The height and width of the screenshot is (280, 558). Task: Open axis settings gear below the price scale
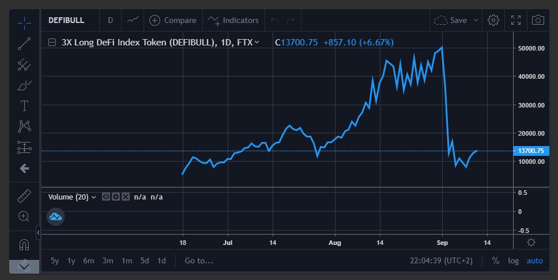pyautogui.click(x=531, y=243)
